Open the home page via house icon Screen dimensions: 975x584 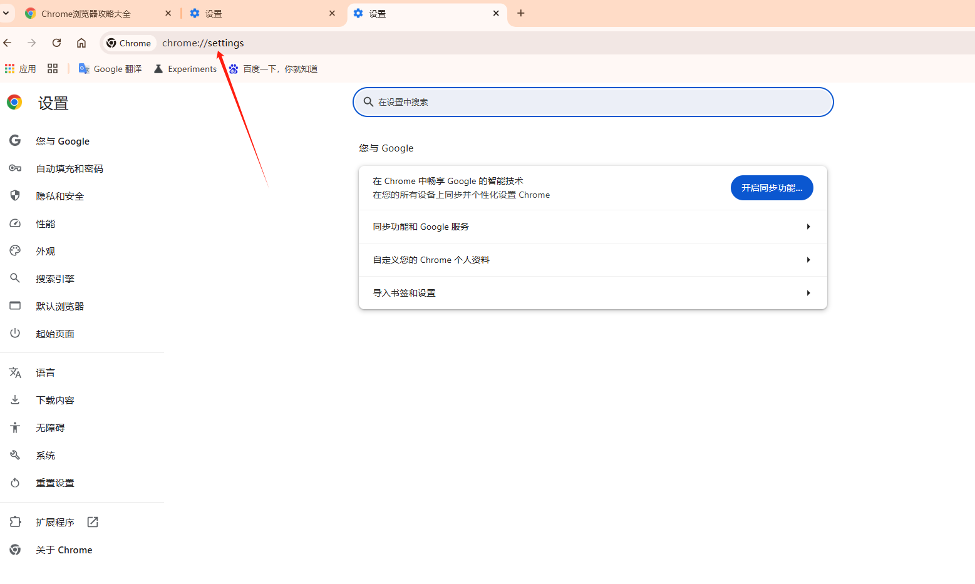click(x=81, y=43)
